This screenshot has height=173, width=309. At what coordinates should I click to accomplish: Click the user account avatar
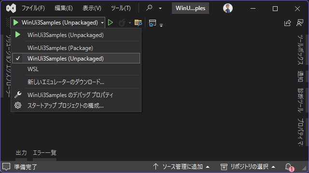[228, 8]
